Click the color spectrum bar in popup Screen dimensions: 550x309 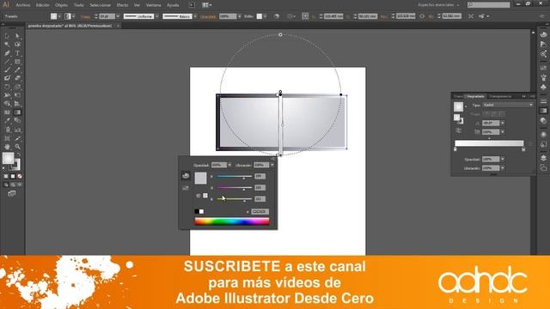pyautogui.click(x=232, y=221)
